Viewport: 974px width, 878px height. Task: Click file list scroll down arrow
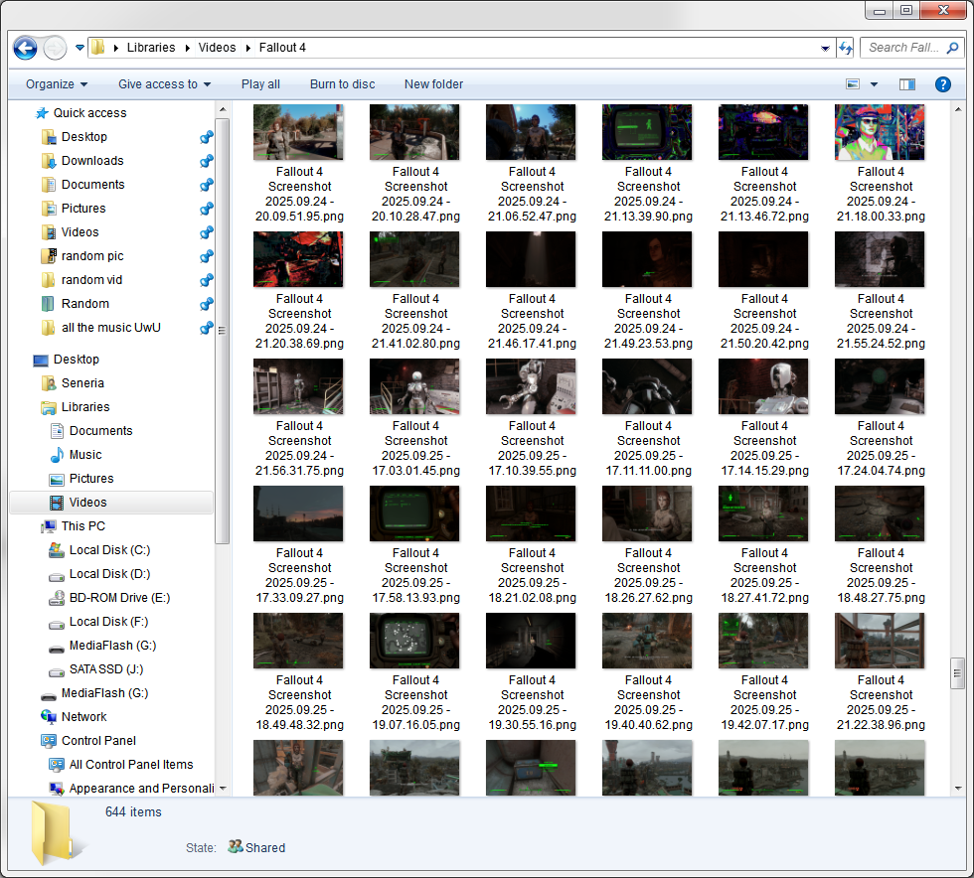pyautogui.click(x=957, y=789)
